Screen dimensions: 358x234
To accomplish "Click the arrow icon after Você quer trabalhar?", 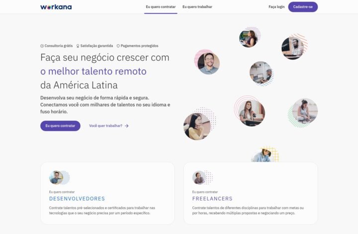I will tap(127, 126).
